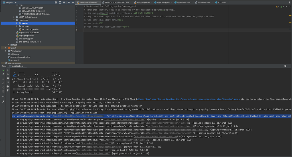Expand all nodes in Project panel
292x157 pixels.
(60, 3)
